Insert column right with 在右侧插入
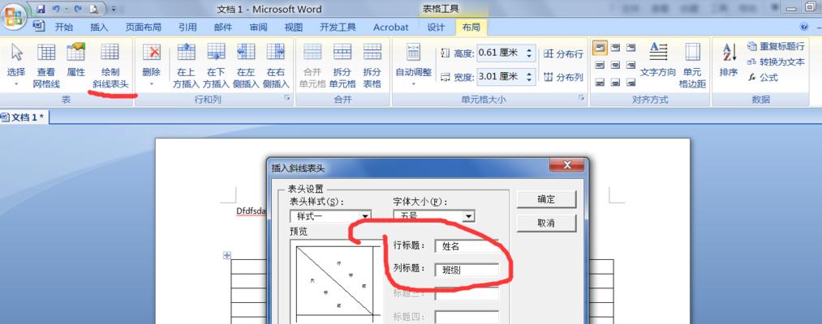822x324 pixels. point(276,65)
